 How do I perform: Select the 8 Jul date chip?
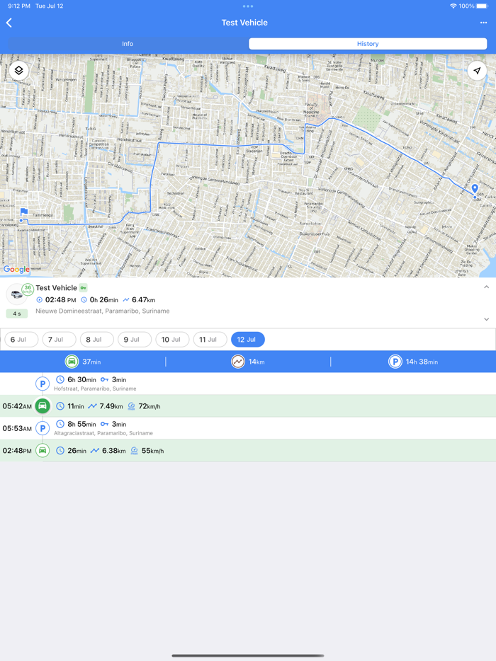96,340
